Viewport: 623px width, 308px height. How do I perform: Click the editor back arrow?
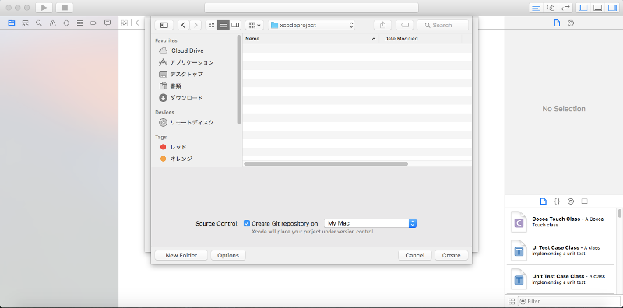(137, 23)
